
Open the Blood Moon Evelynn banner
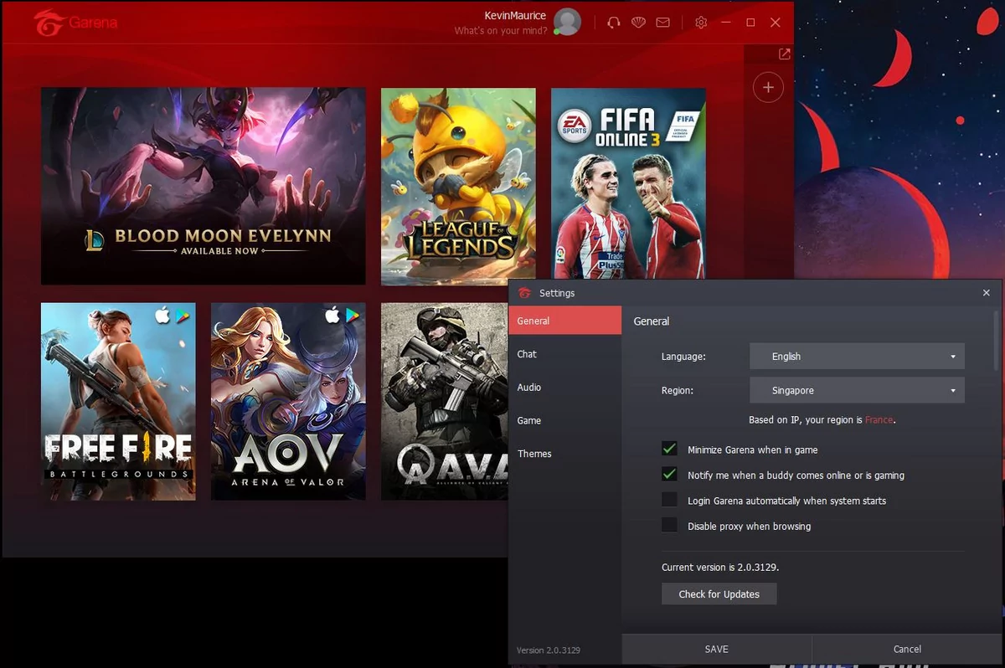pyautogui.click(x=204, y=186)
